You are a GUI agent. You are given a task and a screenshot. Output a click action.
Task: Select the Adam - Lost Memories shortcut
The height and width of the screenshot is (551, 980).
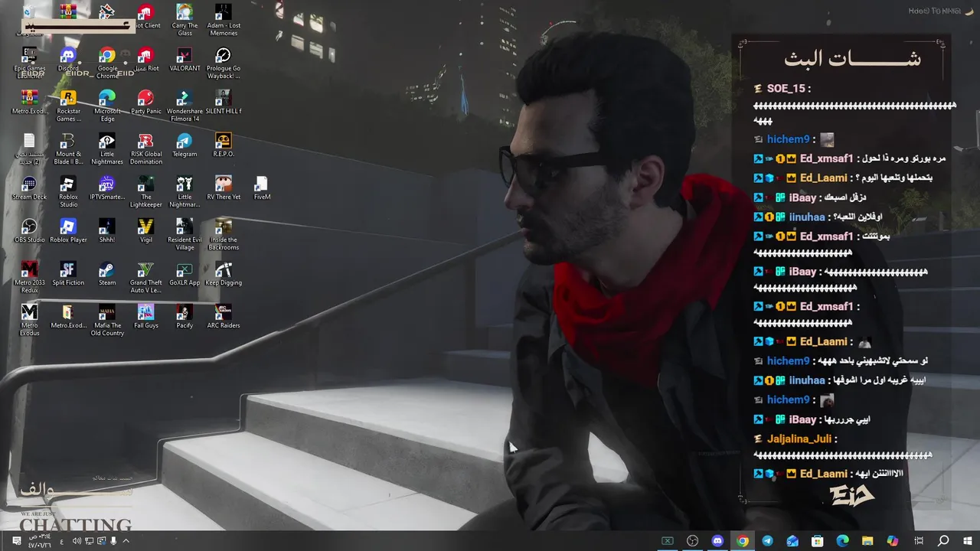(x=223, y=20)
